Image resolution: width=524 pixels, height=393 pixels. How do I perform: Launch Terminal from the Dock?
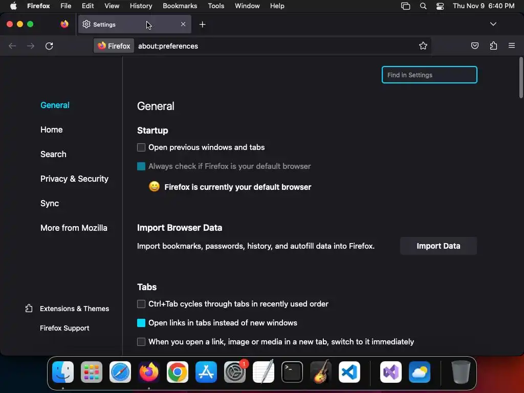point(292,372)
